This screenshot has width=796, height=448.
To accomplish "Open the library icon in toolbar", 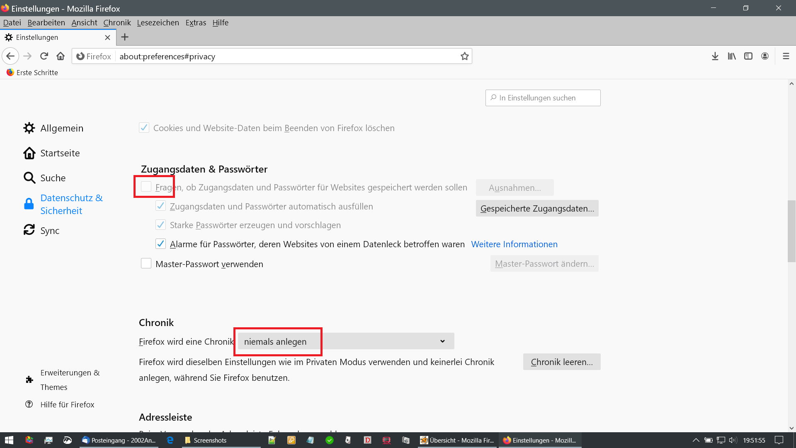I will [732, 56].
